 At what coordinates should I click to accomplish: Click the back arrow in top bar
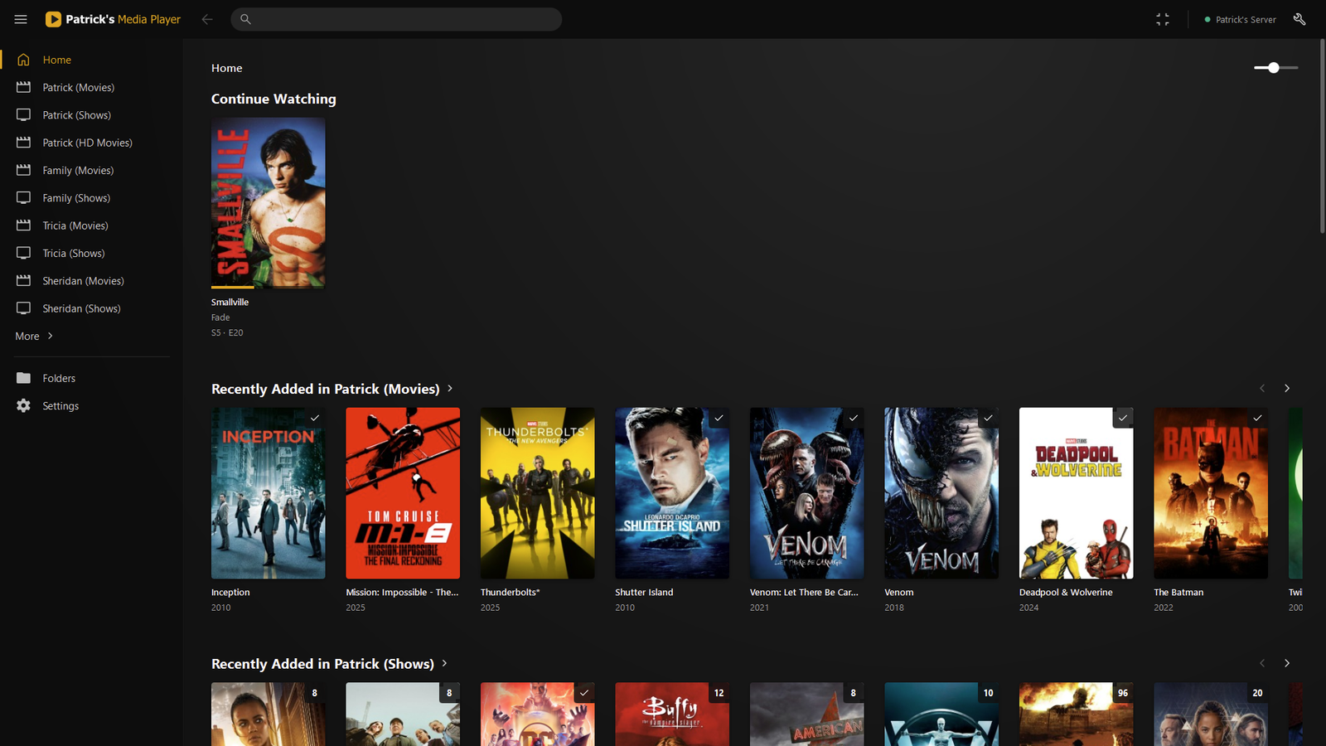tap(207, 19)
